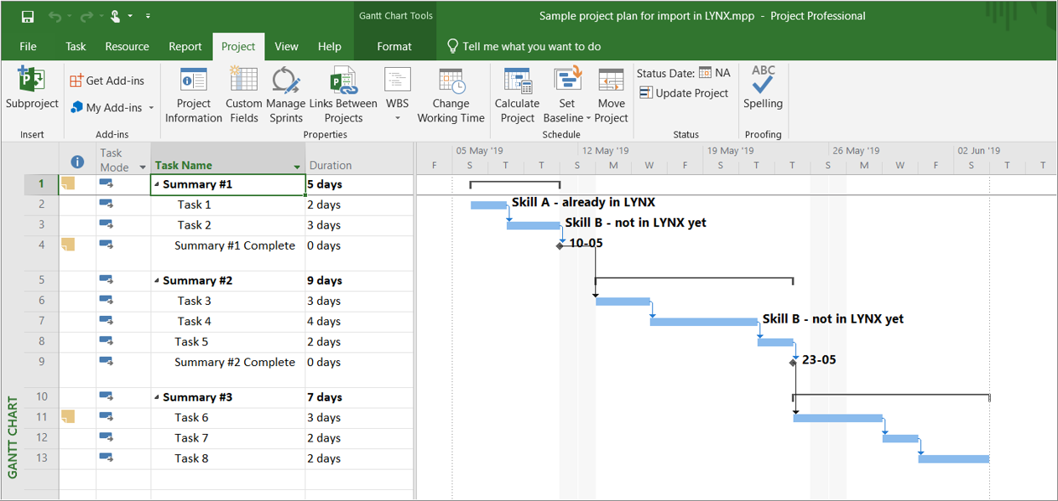Click Move Project icon
Screen dimensions: 1058x501
pos(611,81)
